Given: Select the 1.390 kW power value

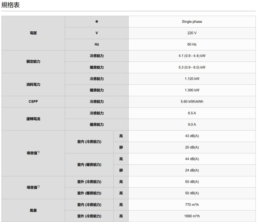Looking at the screenshot, I should (192, 90).
